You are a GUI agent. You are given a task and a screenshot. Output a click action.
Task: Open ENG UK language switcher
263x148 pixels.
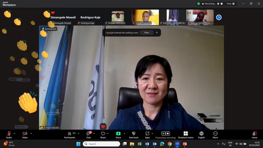(x=230, y=144)
